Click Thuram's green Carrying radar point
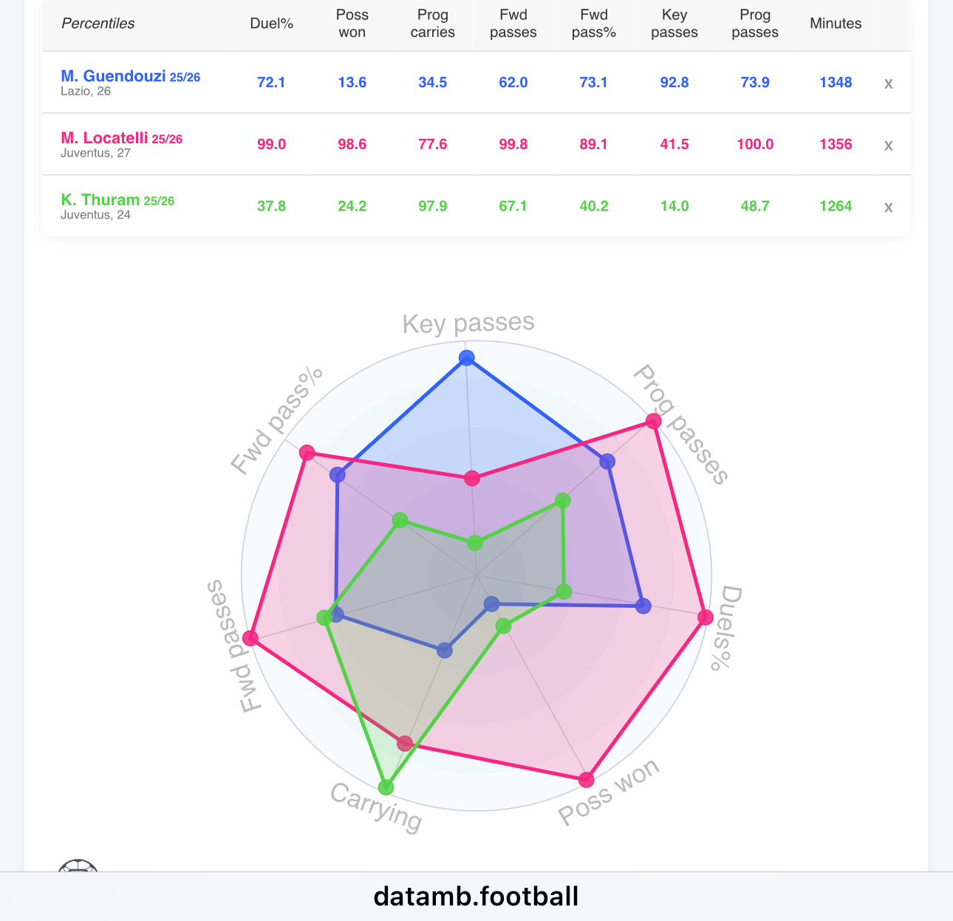 (x=386, y=787)
